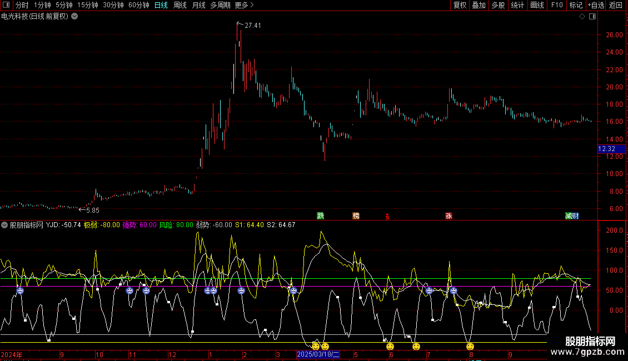Click the orange 榜 event marker

(x=356, y=215)
